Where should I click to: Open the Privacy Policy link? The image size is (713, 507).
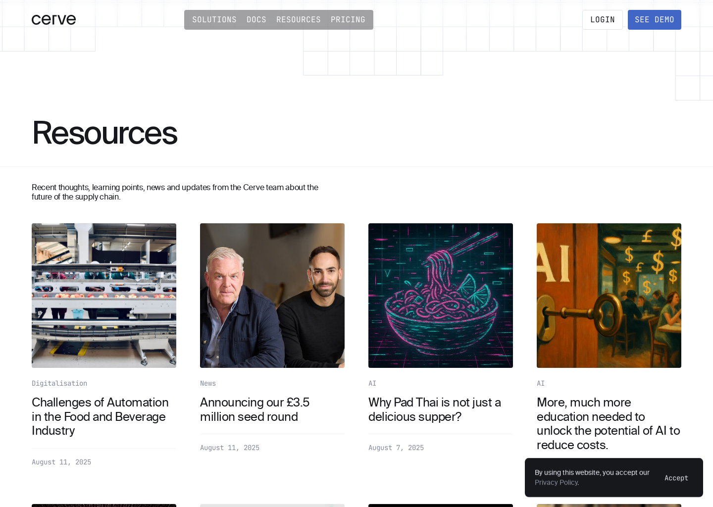[x=556, y=482]
